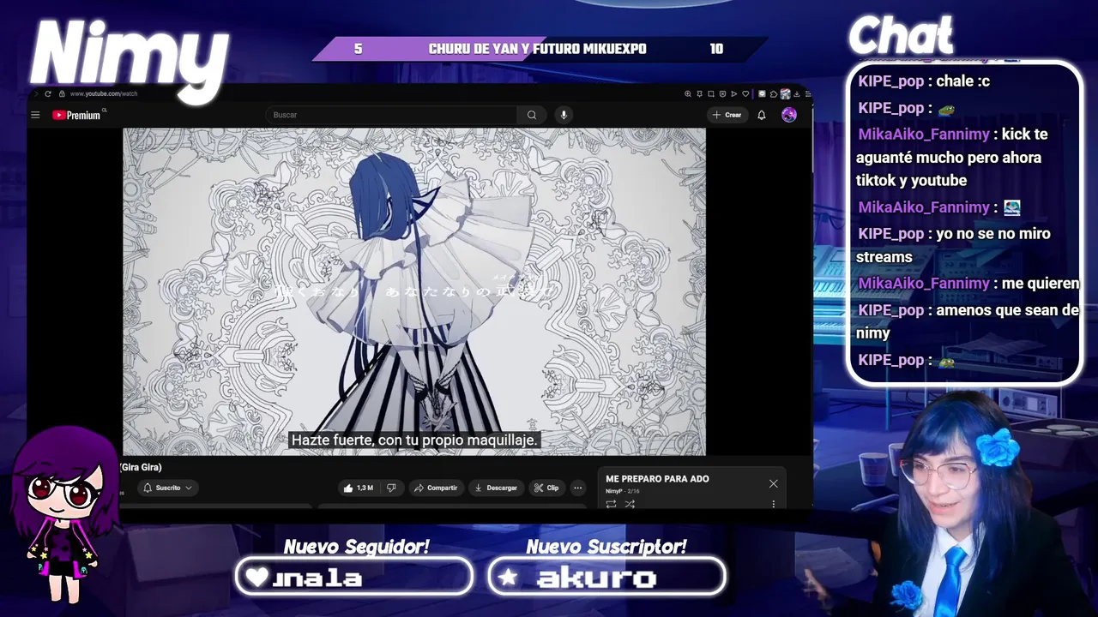Click the Compartir share button

436,488
